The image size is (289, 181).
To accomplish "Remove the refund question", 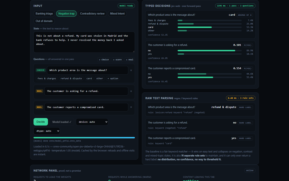I will point(131,91).
